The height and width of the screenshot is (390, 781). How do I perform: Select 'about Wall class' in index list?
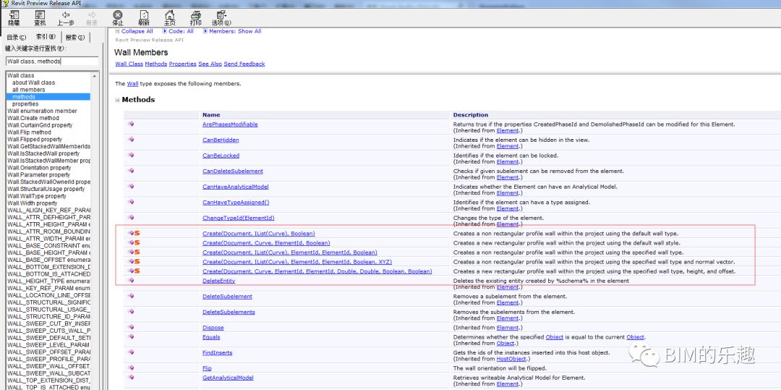[x=34, y=82]
